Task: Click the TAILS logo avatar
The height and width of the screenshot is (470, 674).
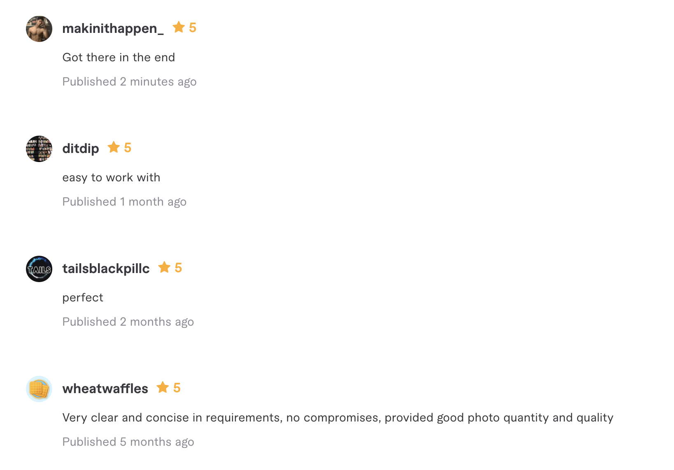Action: (39, 269)
